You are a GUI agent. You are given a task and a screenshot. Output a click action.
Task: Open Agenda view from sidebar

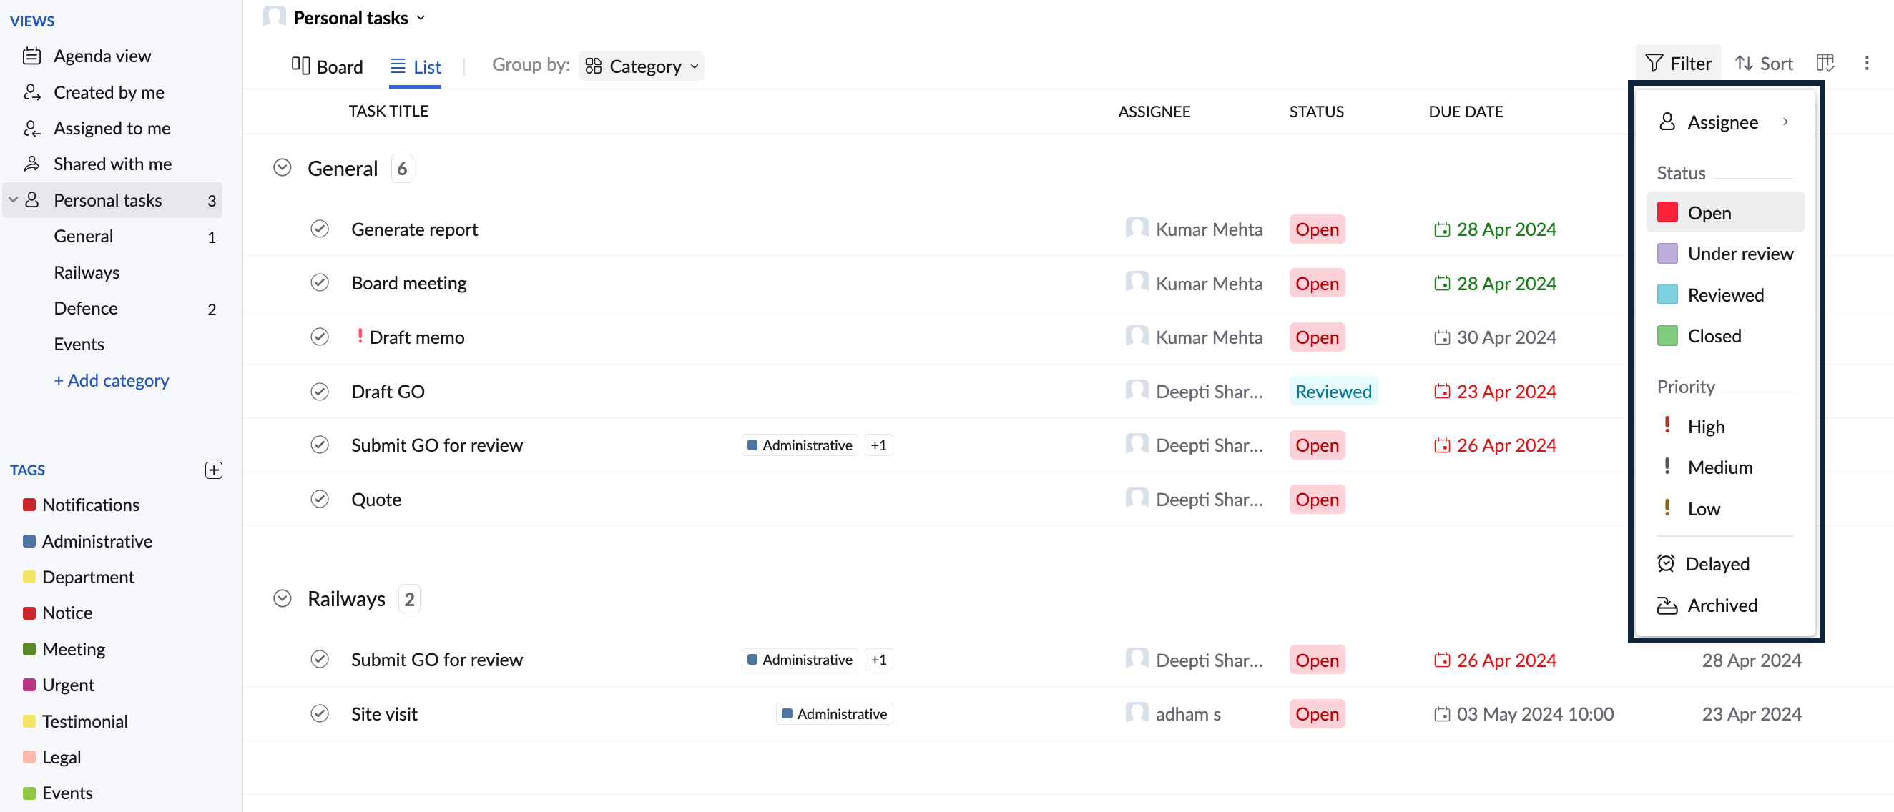coord(101,56)
